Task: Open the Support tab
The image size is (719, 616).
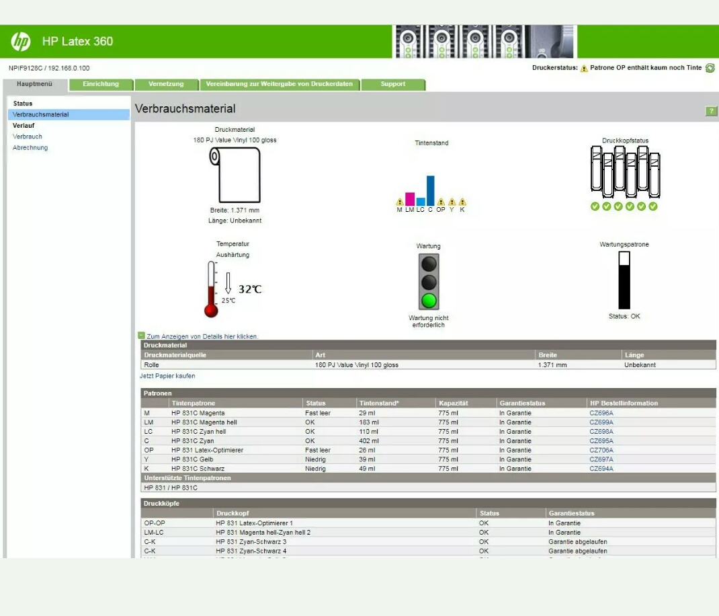Action: tap(393, 84)
